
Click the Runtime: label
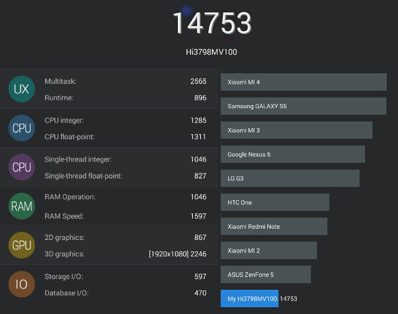59,98
